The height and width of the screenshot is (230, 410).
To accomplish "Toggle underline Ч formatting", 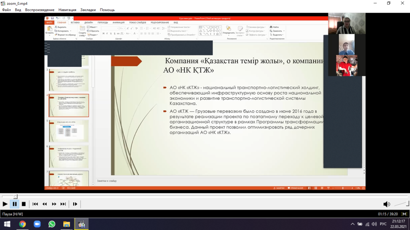I will (x=111, y=34).
